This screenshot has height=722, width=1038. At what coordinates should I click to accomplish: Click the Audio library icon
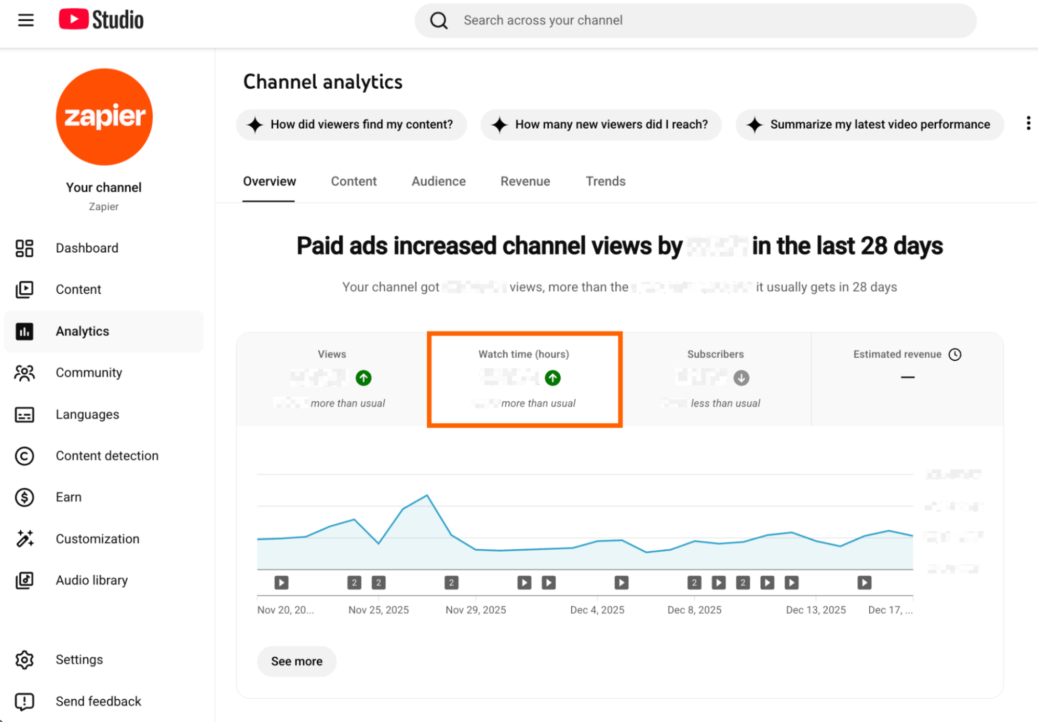click(24, 580)
